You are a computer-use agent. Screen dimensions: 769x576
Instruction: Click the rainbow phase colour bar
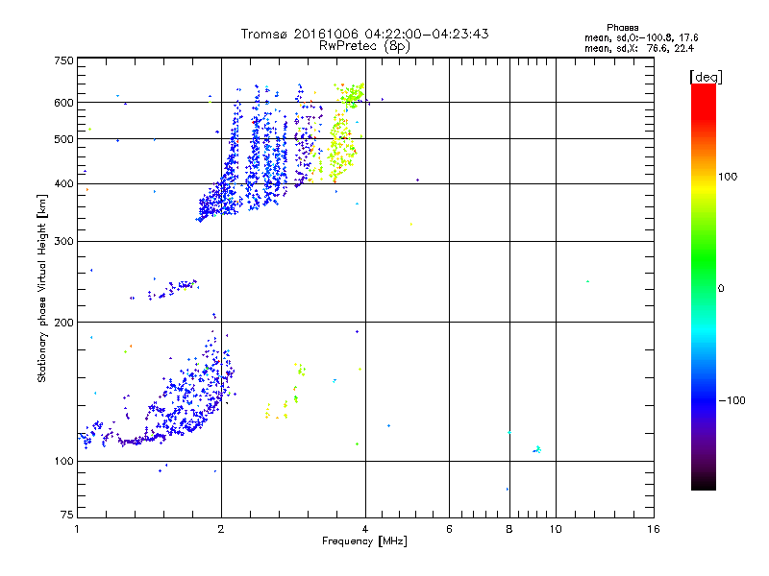(704, 286)
